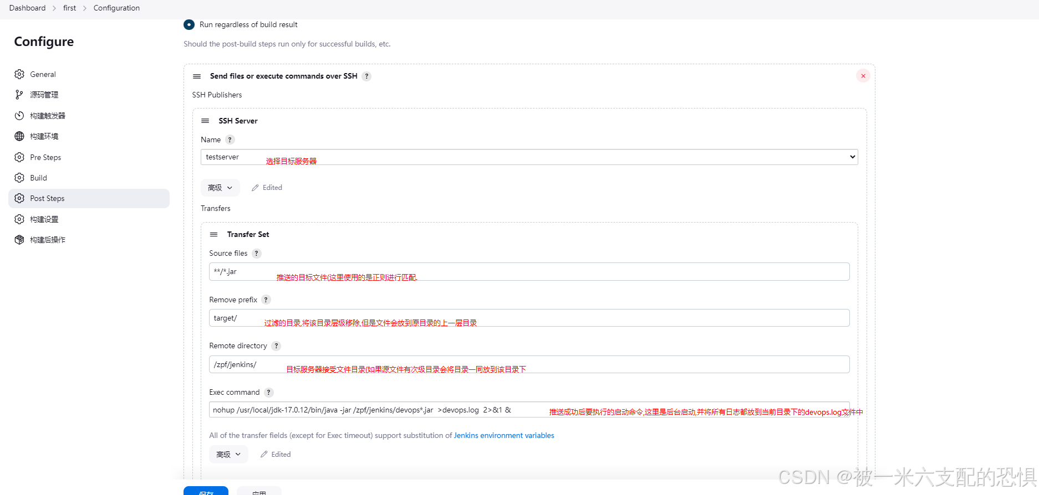Grab the Transfer Set drag handle
The width and height of the screenshot is (1039, 495).
tap(213, 235)
